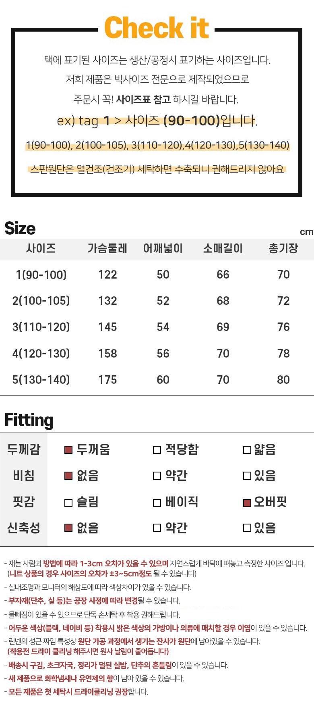The image size is (314, 722).
Task: Select the 1(90-100) size row
Action: [x=157, y=275]
